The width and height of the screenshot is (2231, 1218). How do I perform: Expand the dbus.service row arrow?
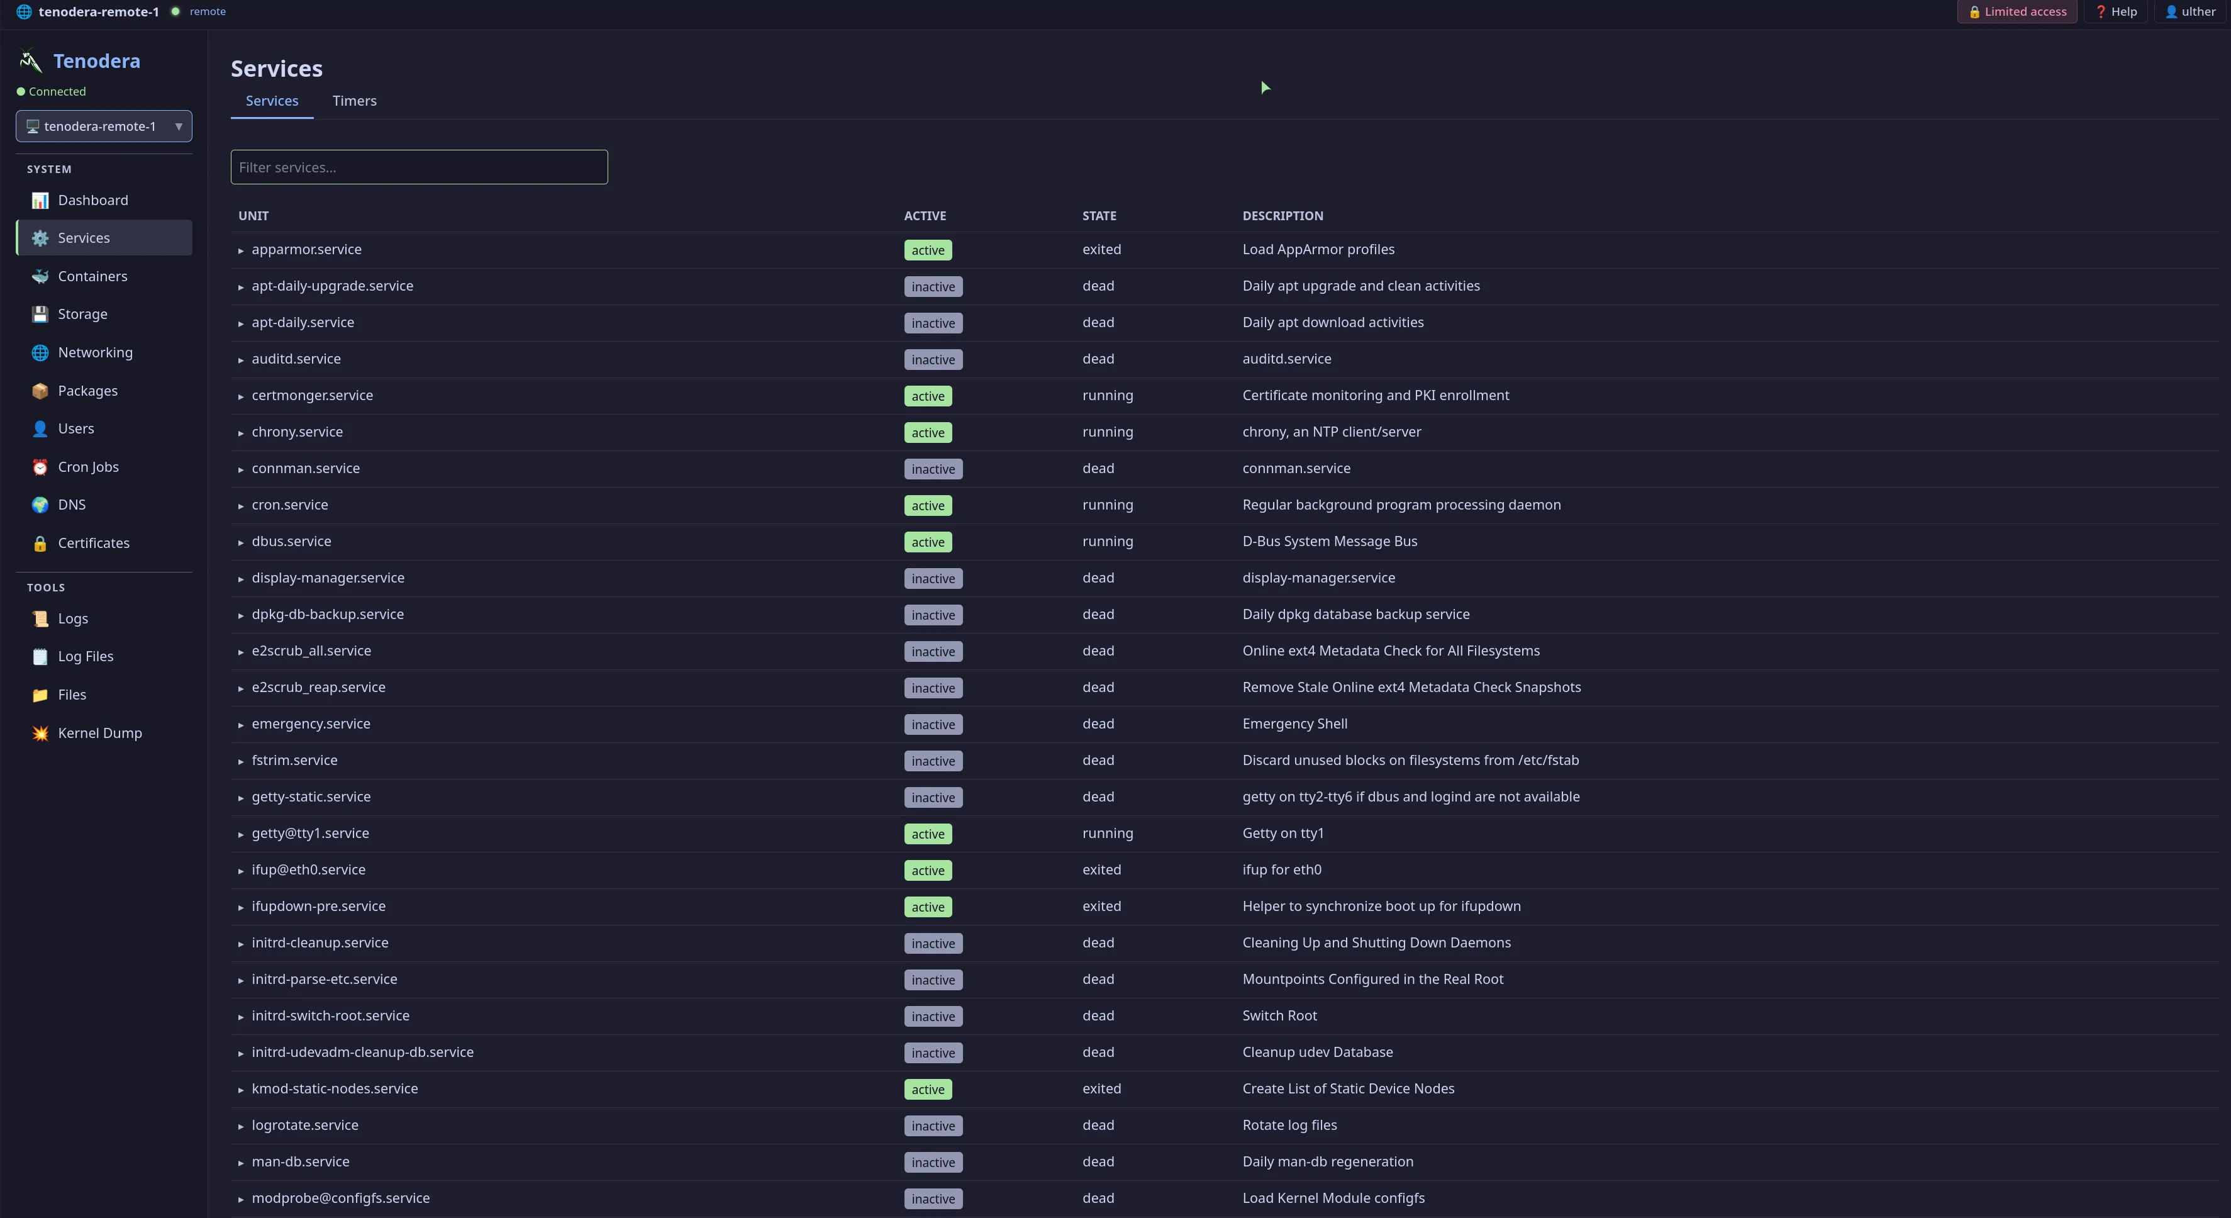pos(241,542)
